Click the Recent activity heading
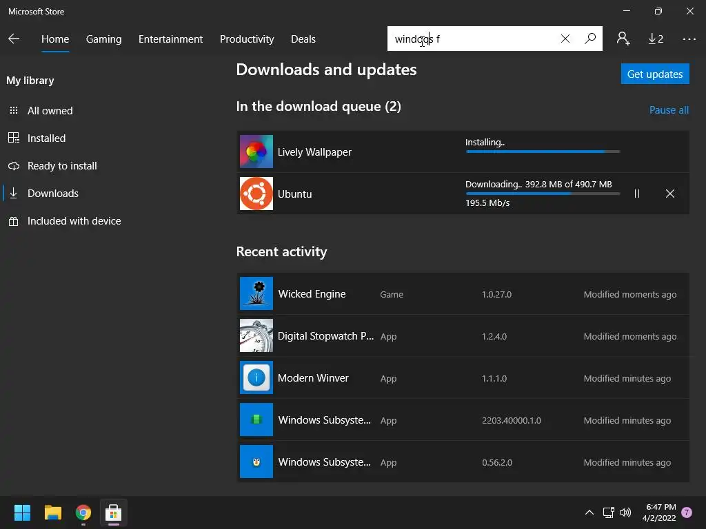This screenshot has width=706, height=529. tap(282, 251)
